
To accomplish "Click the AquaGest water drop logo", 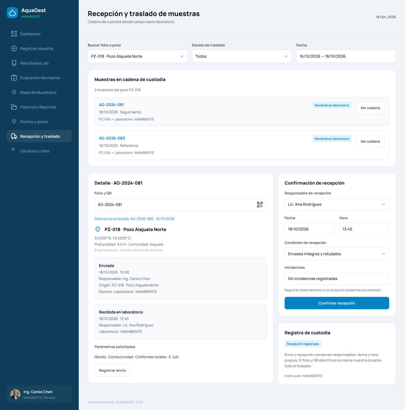I will (x=12, y=13).
